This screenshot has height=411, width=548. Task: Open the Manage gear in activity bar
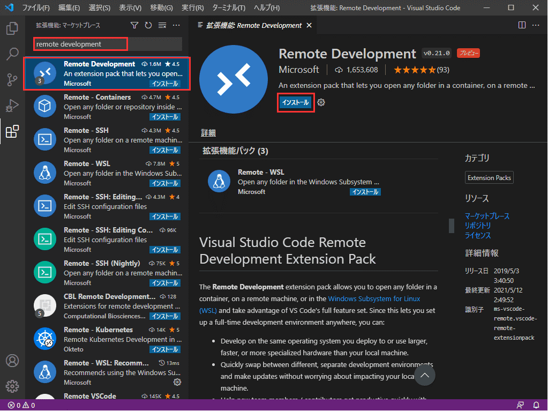(12, 386)
